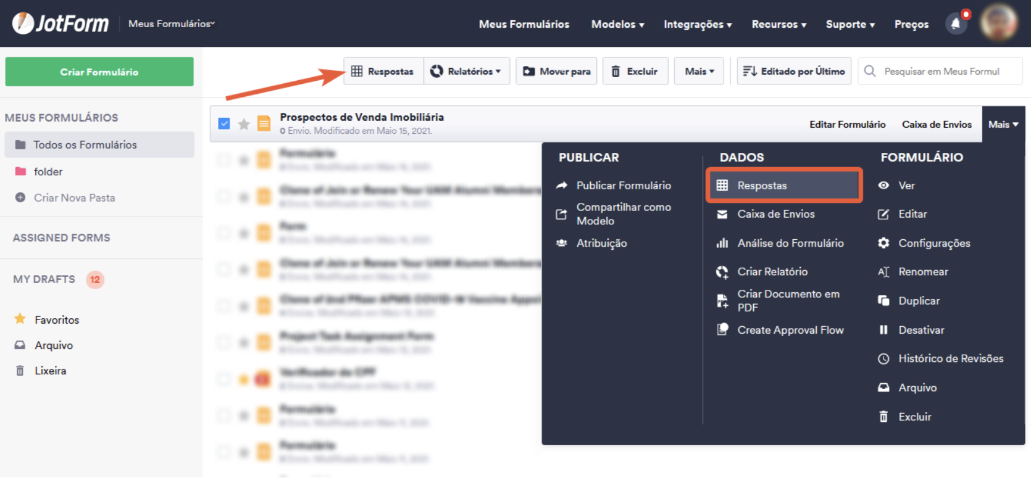Open the Modelos dropdown menu

click(617, 24)
